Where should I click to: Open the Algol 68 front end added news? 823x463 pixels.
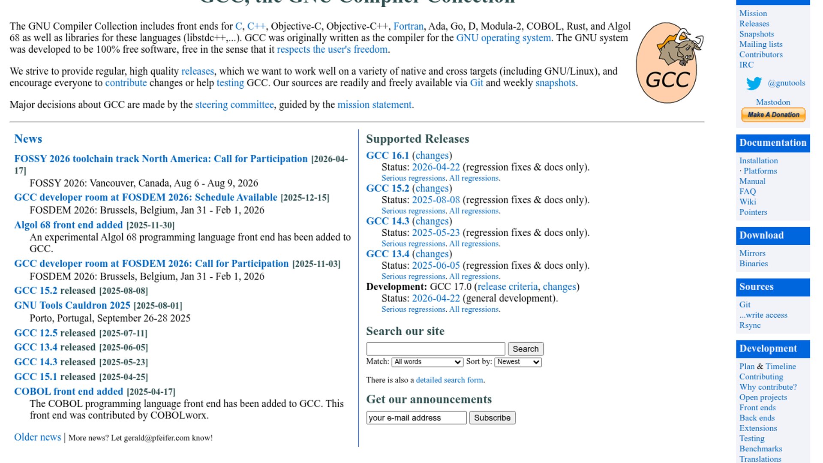(x=69, y=225)
